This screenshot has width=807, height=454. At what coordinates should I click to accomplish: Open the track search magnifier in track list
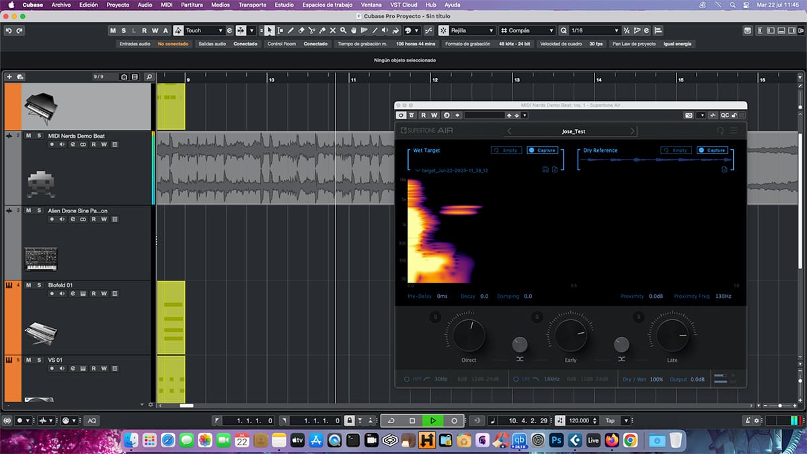click(149, 77)
